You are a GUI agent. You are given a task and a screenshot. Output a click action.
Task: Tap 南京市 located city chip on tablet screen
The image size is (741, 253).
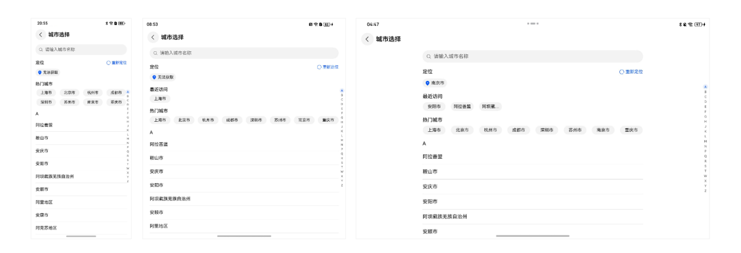point(435,83)
